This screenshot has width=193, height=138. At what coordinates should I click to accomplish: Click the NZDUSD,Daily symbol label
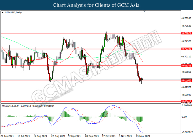(x=13, y=12)
